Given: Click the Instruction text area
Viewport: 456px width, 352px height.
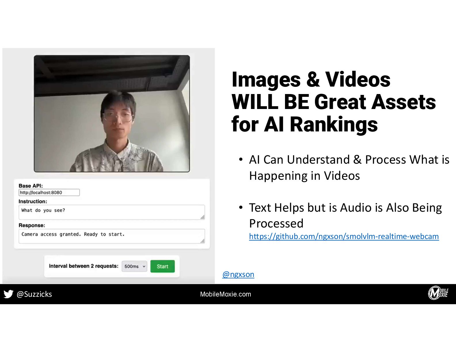Looking at the screenshot, I should point(112,212).
